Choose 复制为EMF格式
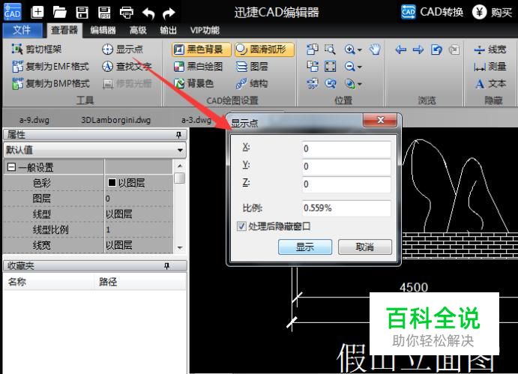The image size is (518, 374). 50,67
